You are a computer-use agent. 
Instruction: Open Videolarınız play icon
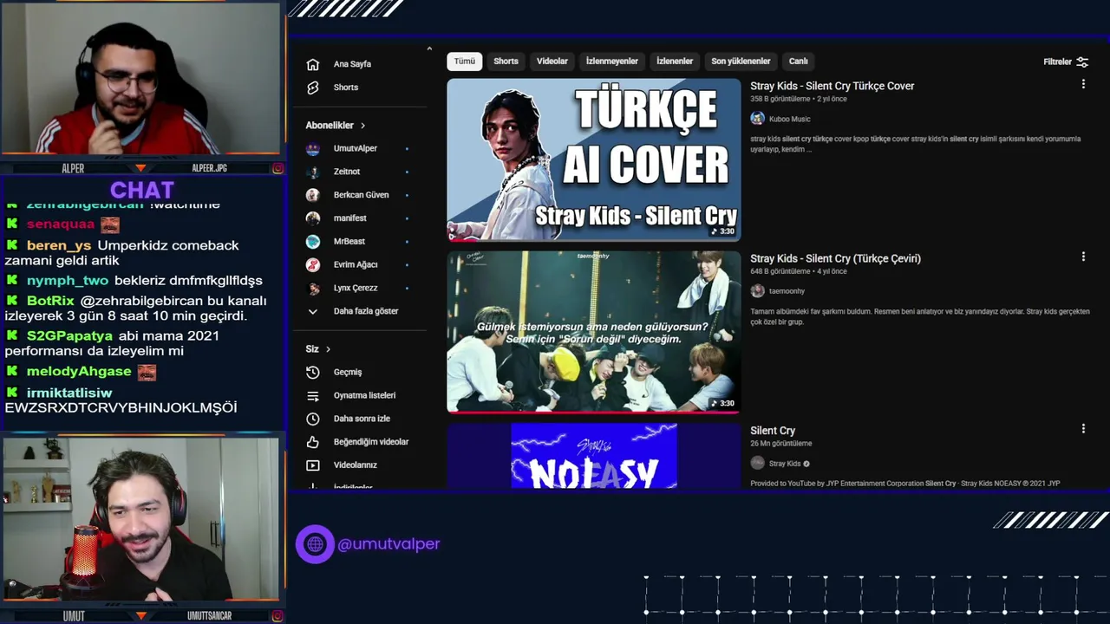coord(313,465)
